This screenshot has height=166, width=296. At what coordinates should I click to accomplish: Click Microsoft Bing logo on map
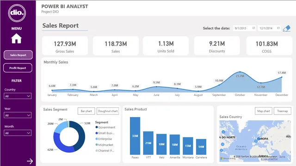click(x=228, y=159)
